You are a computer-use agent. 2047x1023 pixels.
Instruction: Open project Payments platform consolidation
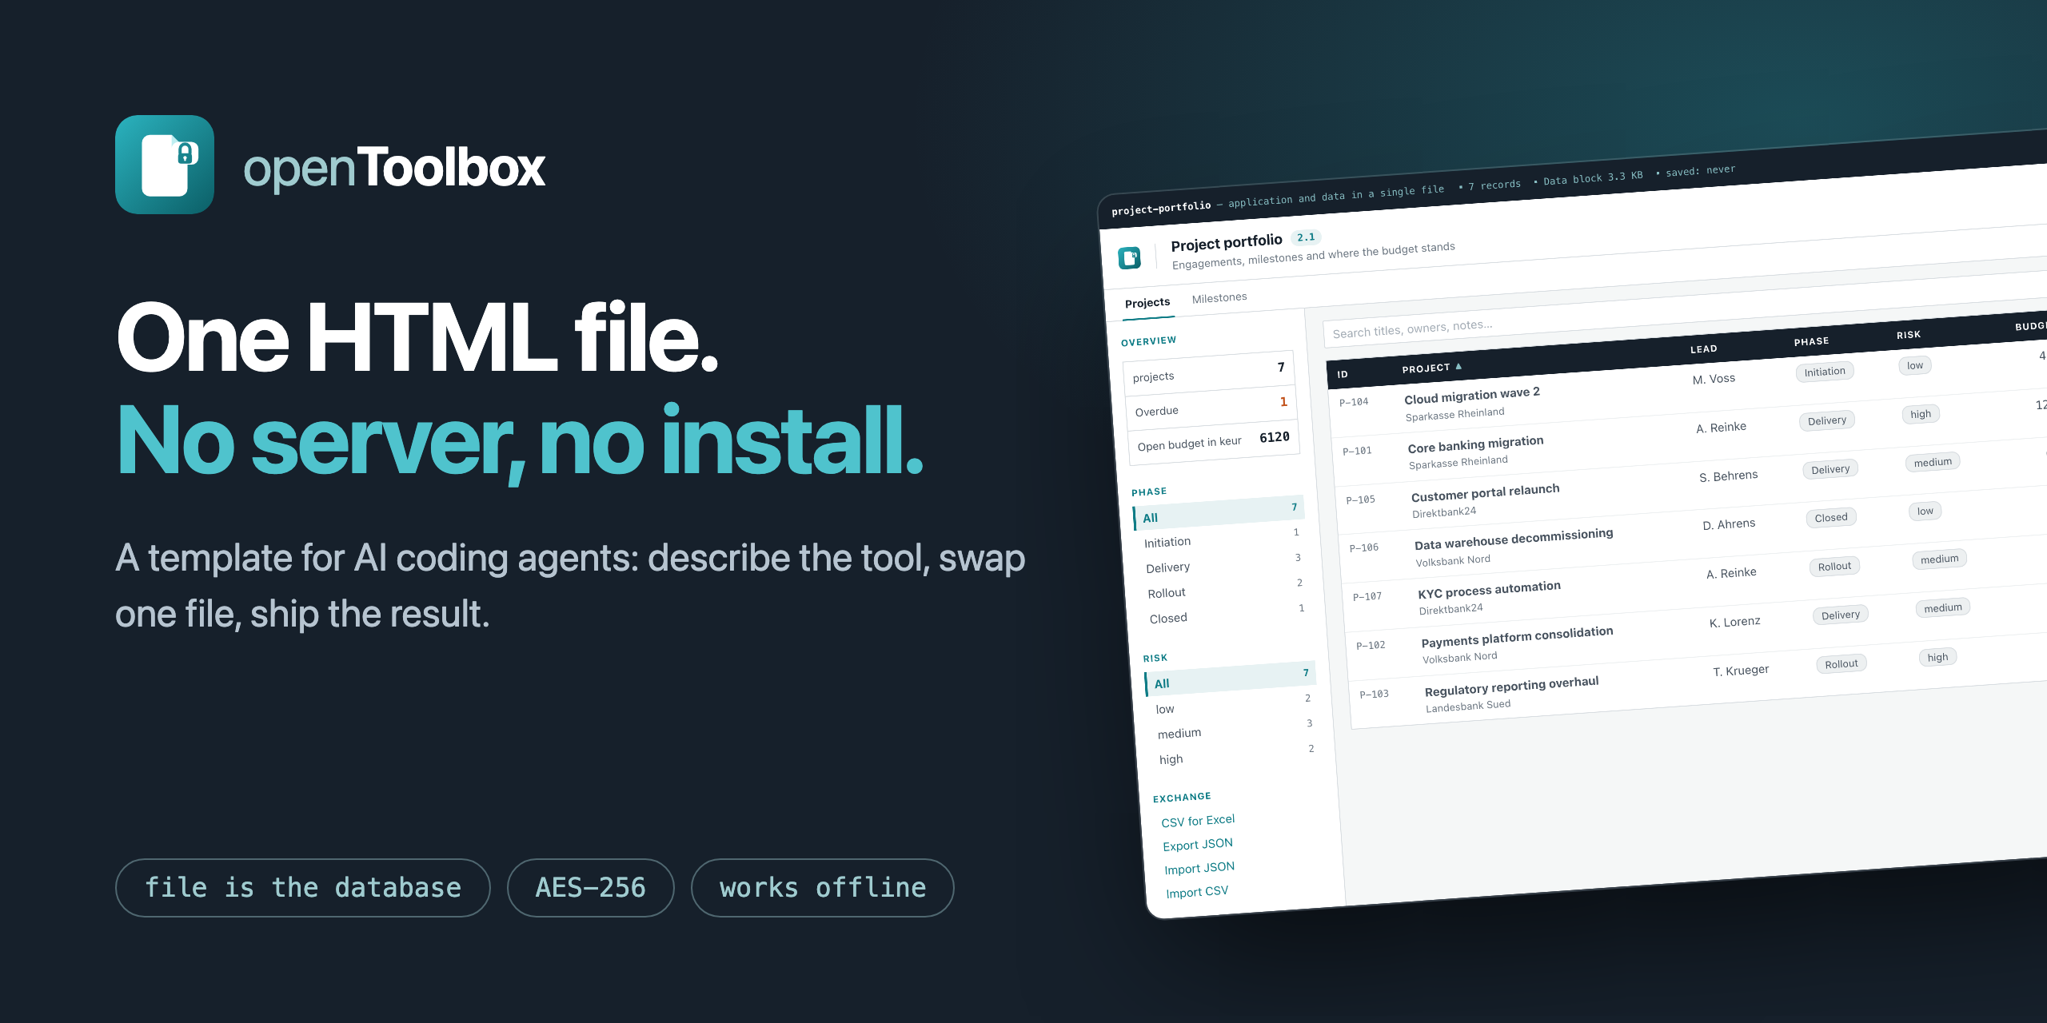(x=1517, y=636)
